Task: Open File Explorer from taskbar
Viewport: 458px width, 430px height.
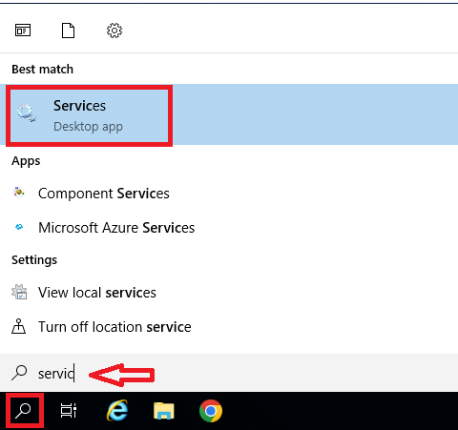Action: (164, 411)
